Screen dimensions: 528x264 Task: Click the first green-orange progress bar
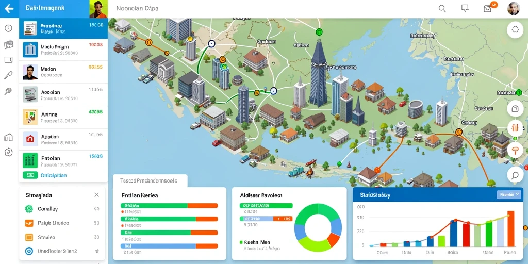169,205
